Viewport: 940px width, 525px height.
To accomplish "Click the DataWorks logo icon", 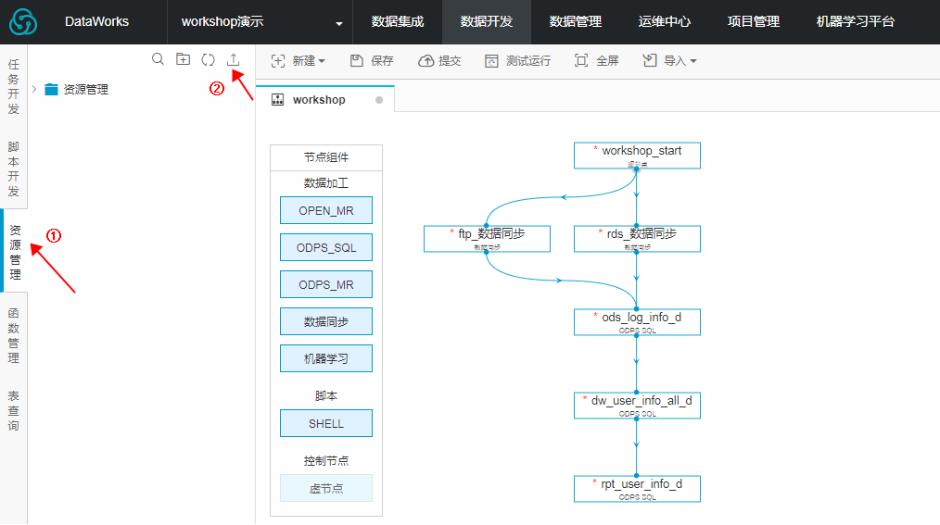I will (23, 22).
